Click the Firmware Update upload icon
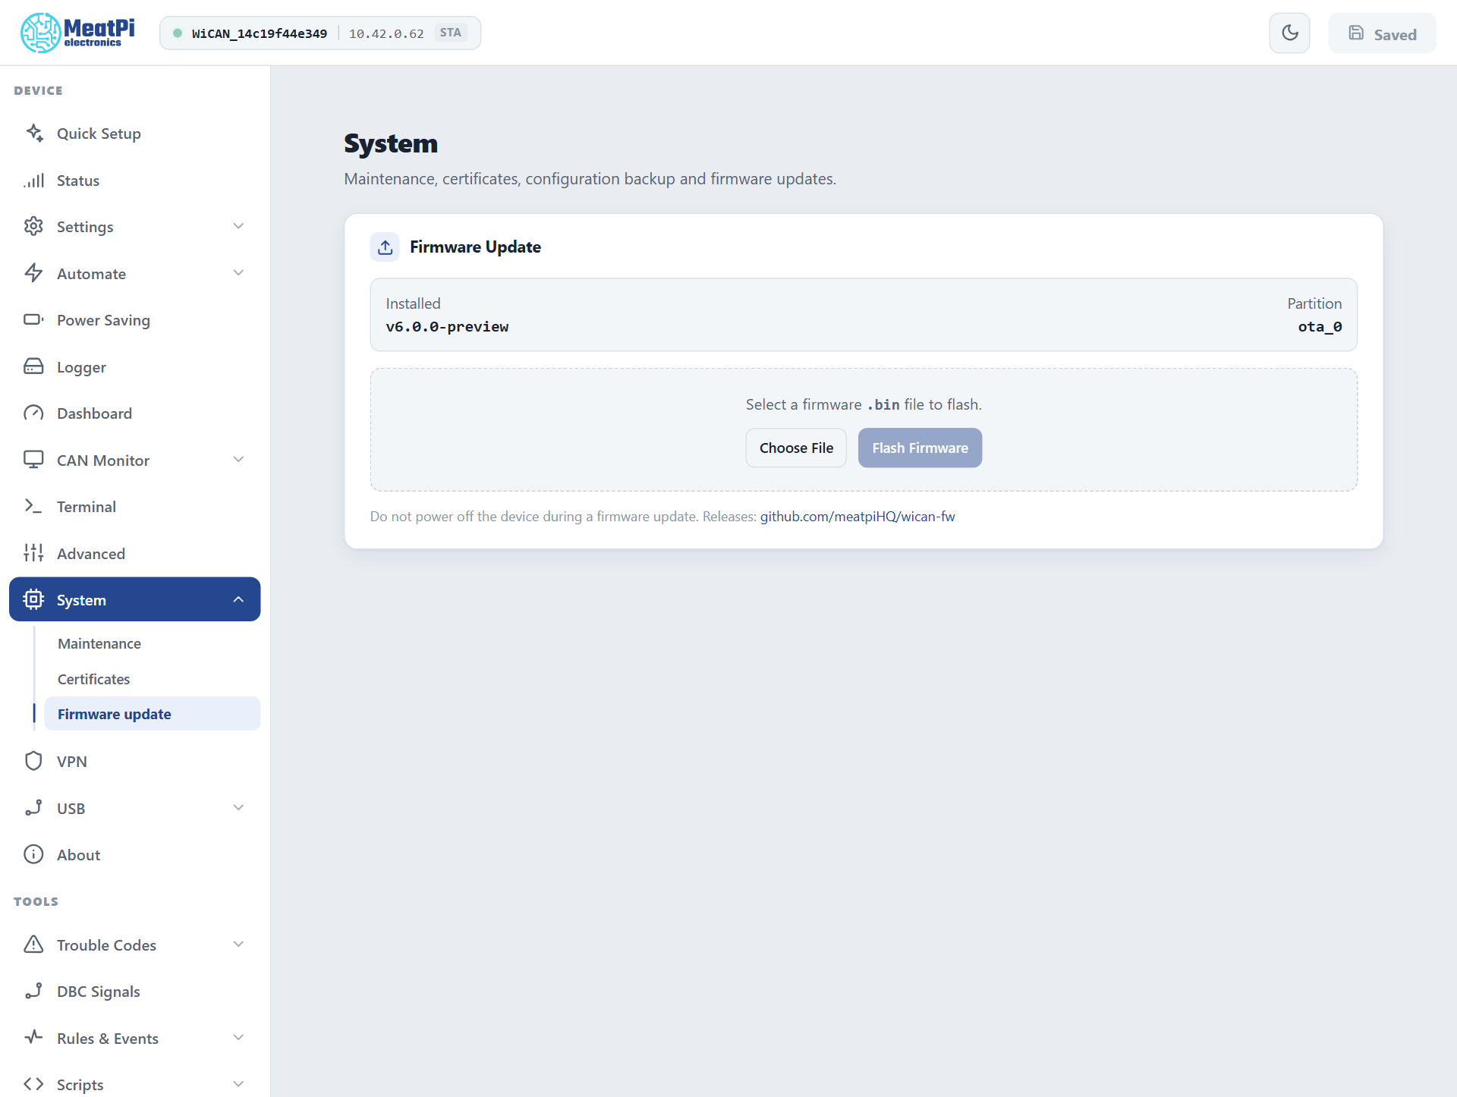The width and height of the screenshot is (1457, 1097). coord(385,247)
